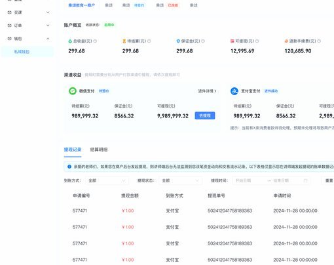Open the 提现状态 dropdown filter
Viewport: 334px width, 265px height.
coord(180,180)
